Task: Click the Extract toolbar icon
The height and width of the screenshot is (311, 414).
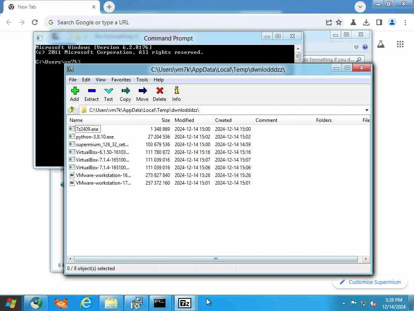Action: point(92,94)
